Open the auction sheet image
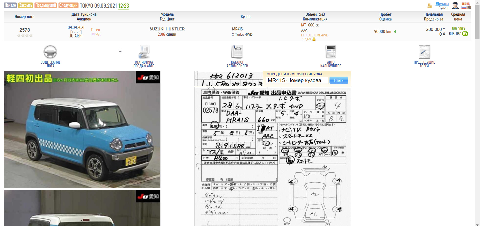 pos(273,157)
